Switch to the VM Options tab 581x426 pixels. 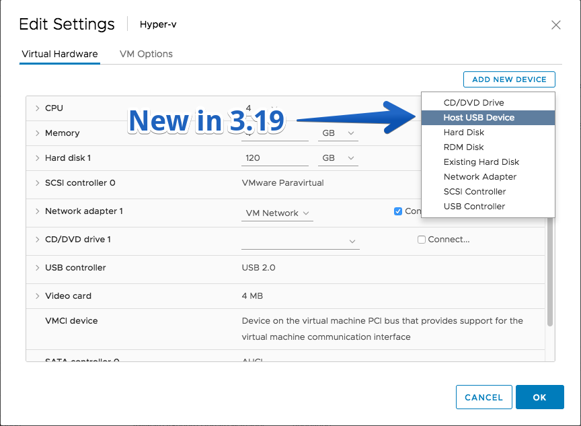tap(146, 54)
